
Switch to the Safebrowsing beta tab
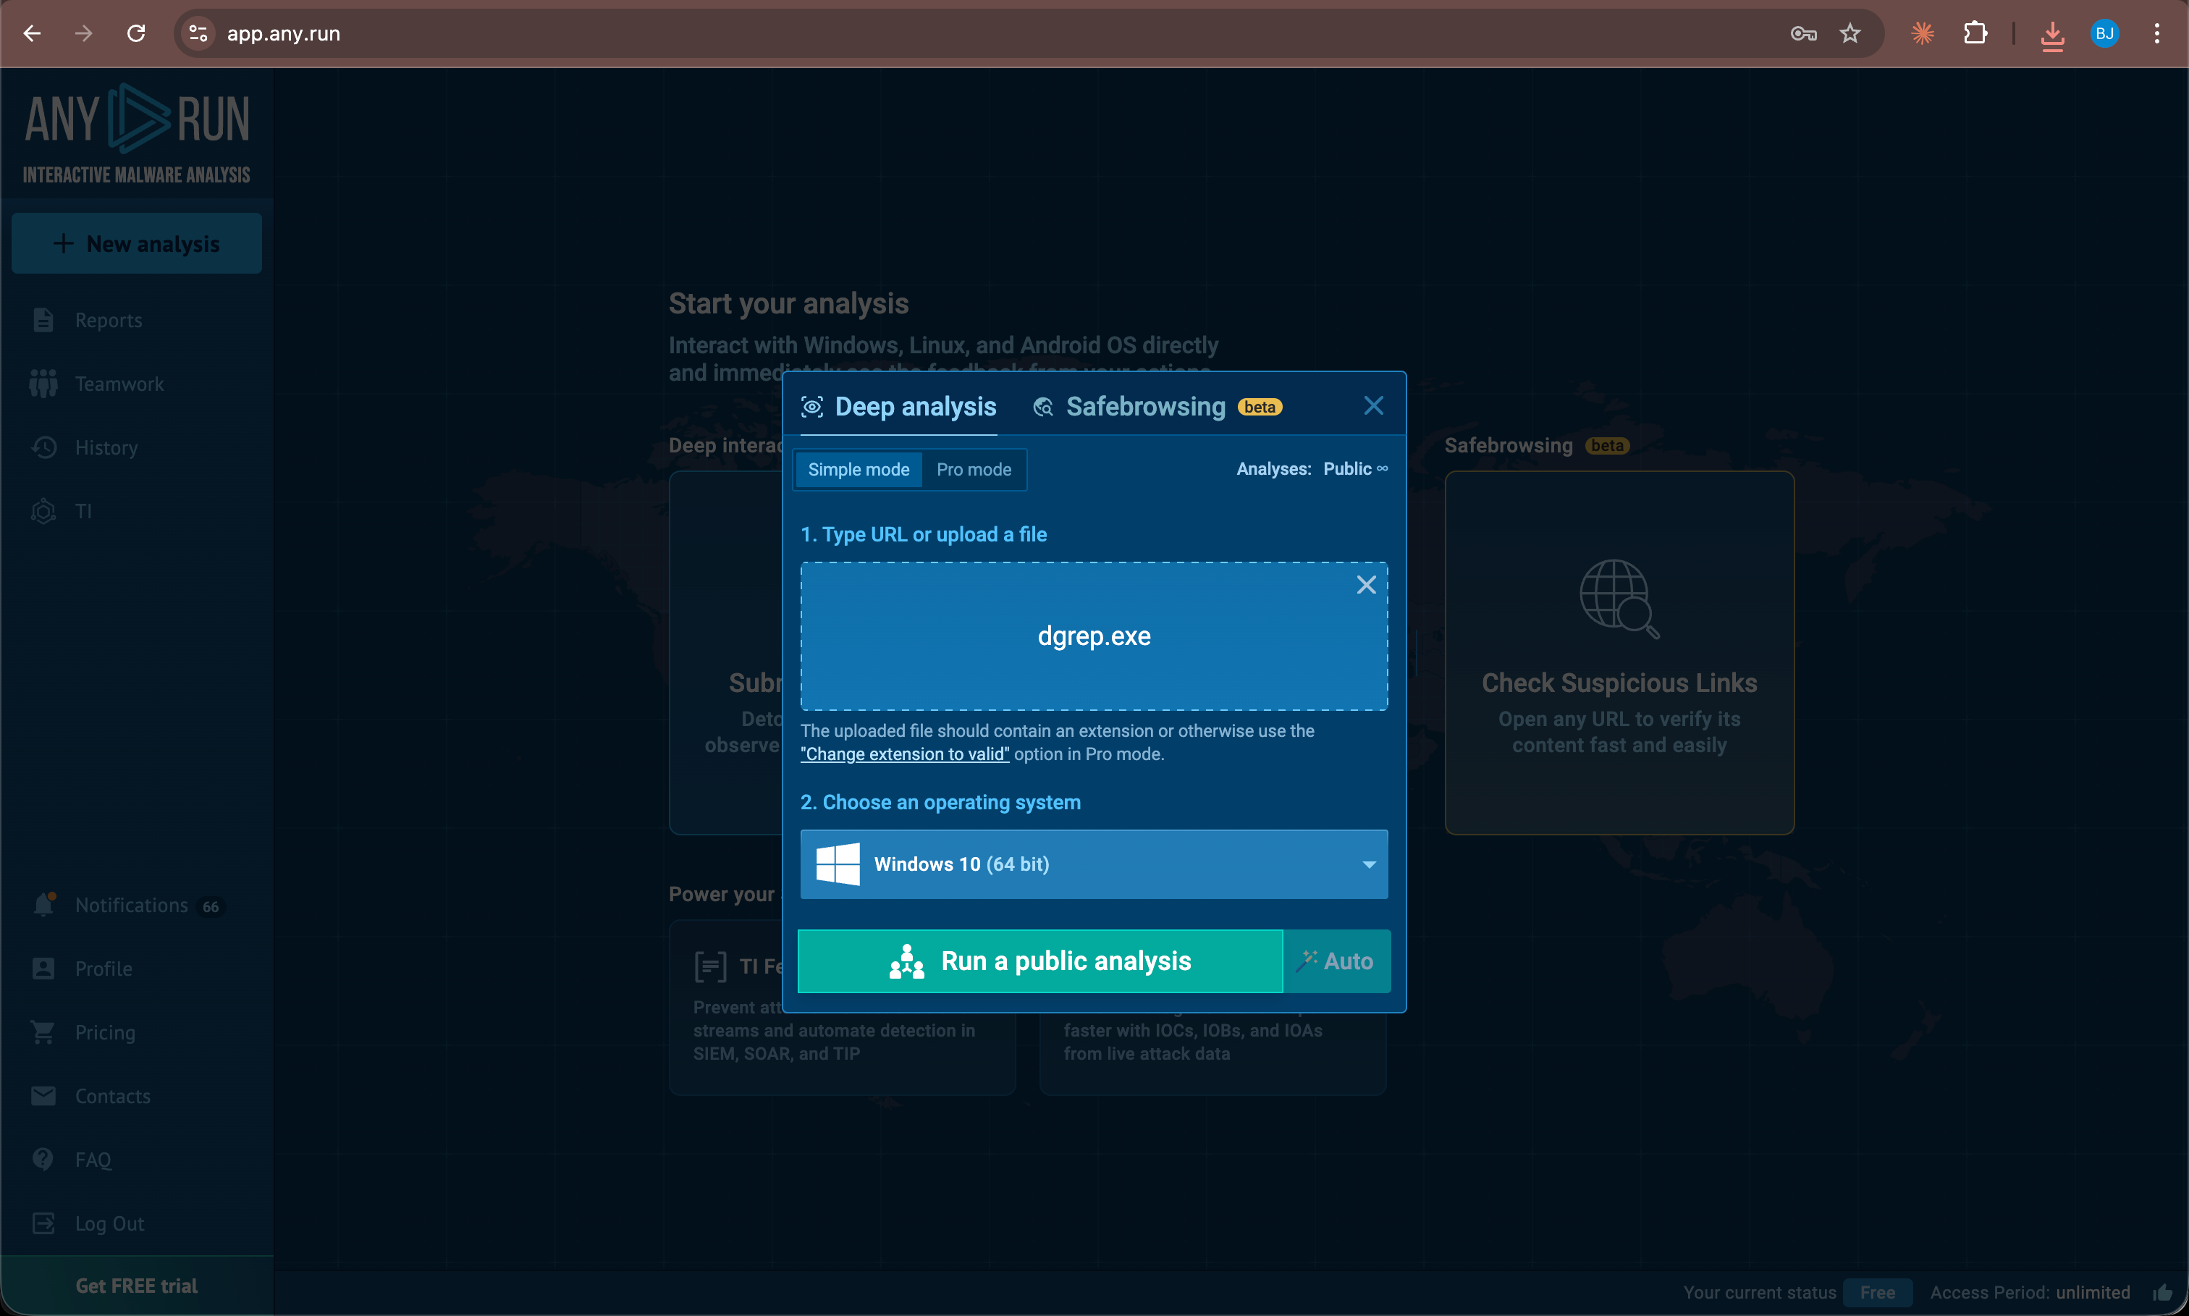click(1157, 406)
